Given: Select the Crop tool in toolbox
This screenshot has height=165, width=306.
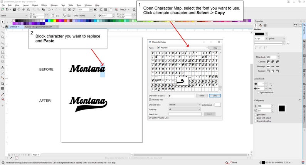Looking at the screenshot, I should pyautogui.click(x=3, y=32).
